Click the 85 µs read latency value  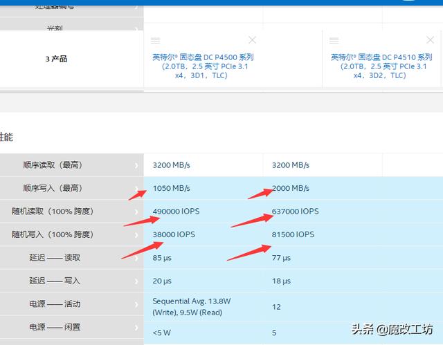click(x=162, y=258)
